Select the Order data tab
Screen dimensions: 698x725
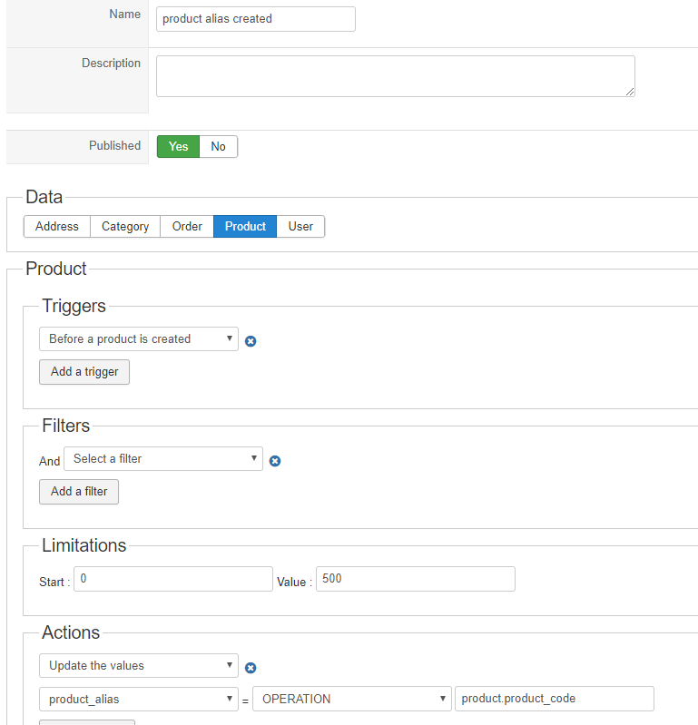pyautogui.click(x=187, y=227)
